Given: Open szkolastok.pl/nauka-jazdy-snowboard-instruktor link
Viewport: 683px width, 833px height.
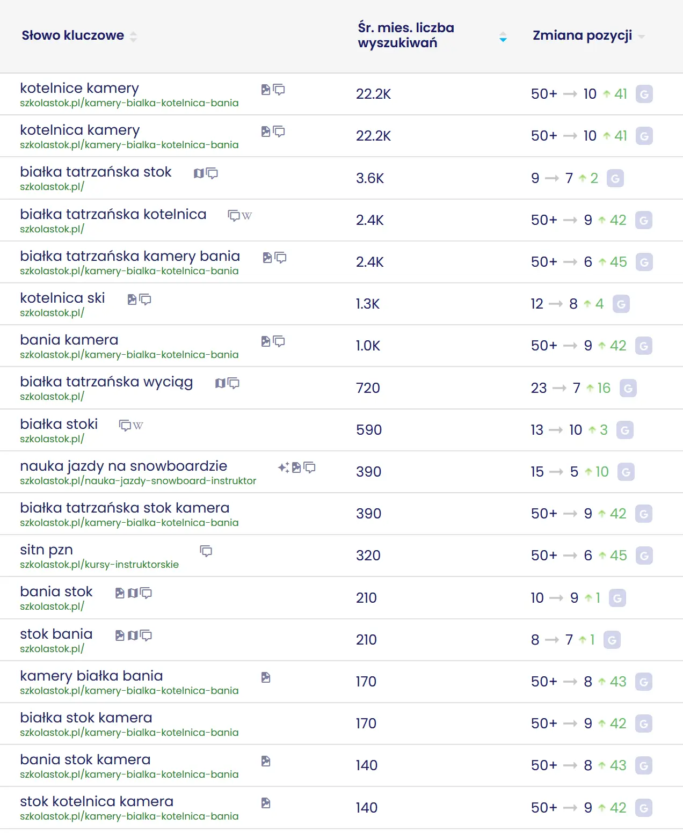Looking at the screenshot, I should pos(138,481).
